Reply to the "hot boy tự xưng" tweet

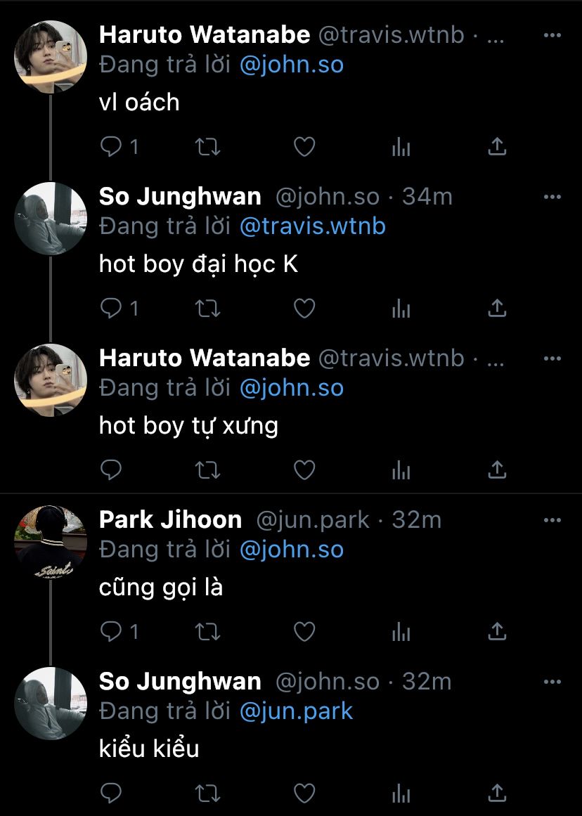pos(111,469)
